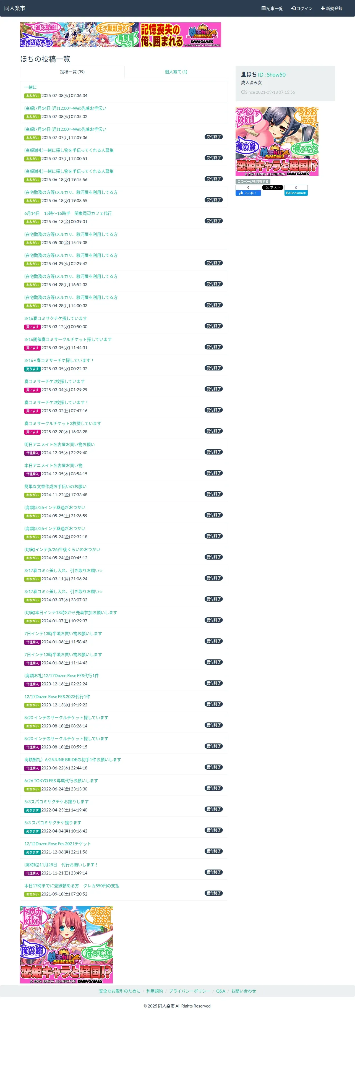Image resolution: width=355 pixels, height=1065 pixels.
Task: Click the X ポスト share button
Action: 272,187
